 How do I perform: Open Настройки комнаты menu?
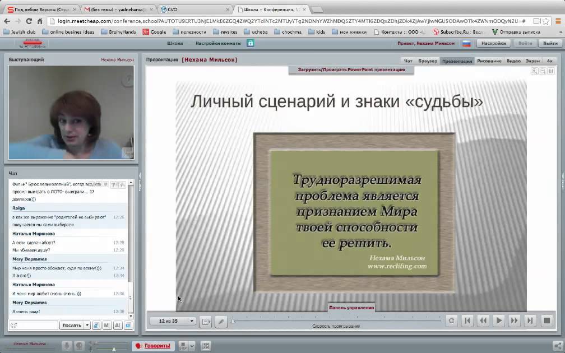pos(219,43)
